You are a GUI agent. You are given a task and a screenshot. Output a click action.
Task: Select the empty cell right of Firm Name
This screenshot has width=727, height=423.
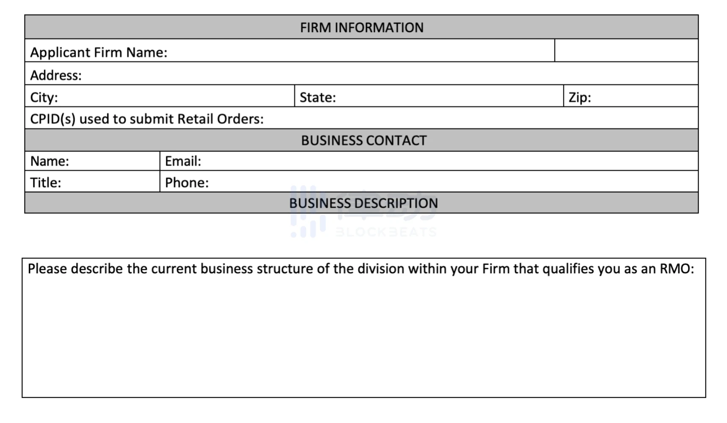click(626, 51)
